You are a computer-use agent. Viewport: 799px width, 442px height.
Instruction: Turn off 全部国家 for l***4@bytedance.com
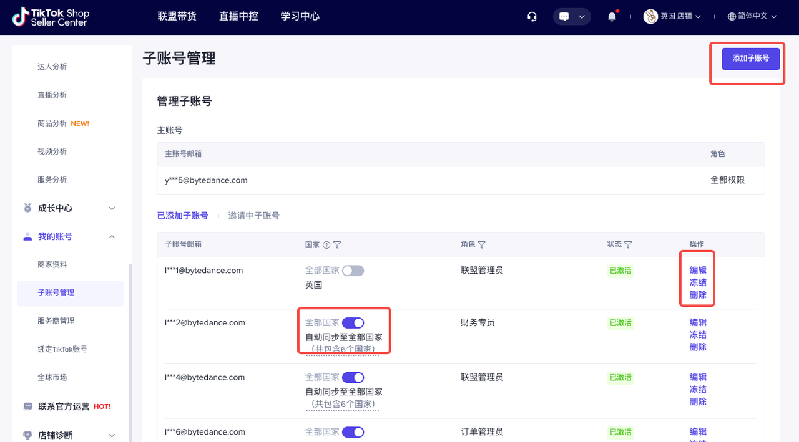[x=353, y=377]
